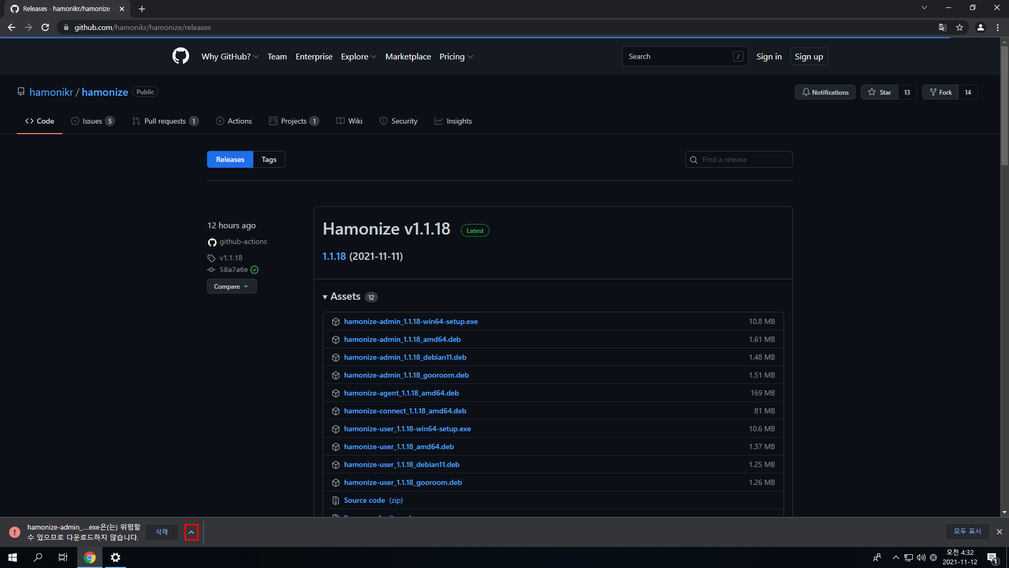Image resolution: width=1009 pixels, height=568 pixels.
Task: Open the hamonize repository link
Action: tap(105, 92)
